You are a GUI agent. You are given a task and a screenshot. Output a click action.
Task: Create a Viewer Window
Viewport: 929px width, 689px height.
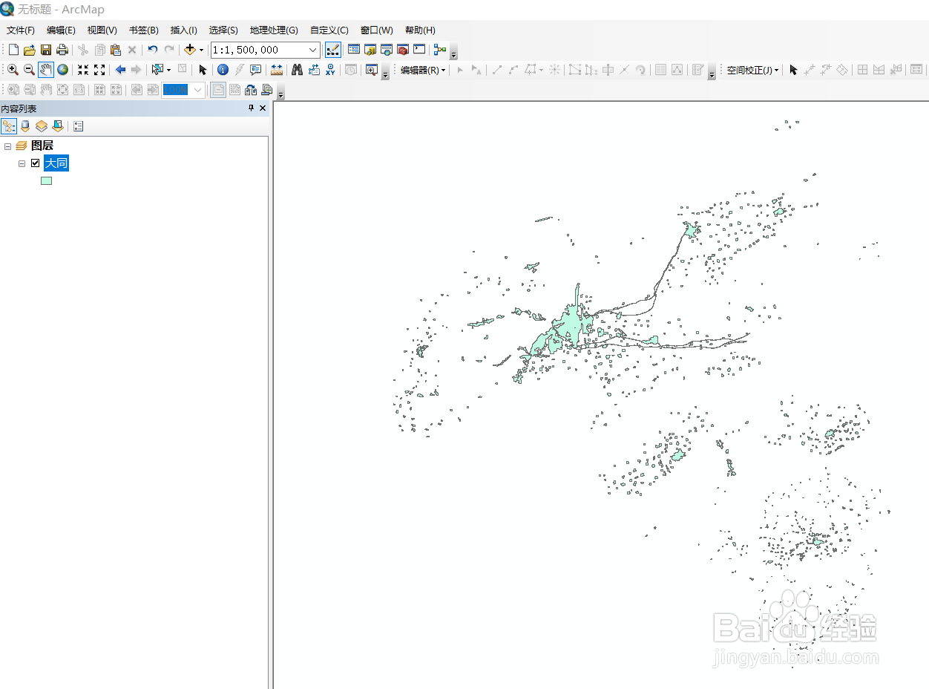371,70
